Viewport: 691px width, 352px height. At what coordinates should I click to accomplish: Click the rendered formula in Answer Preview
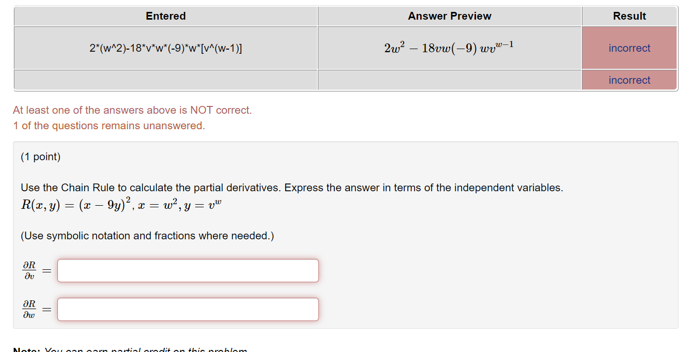(x=449, y=48)
